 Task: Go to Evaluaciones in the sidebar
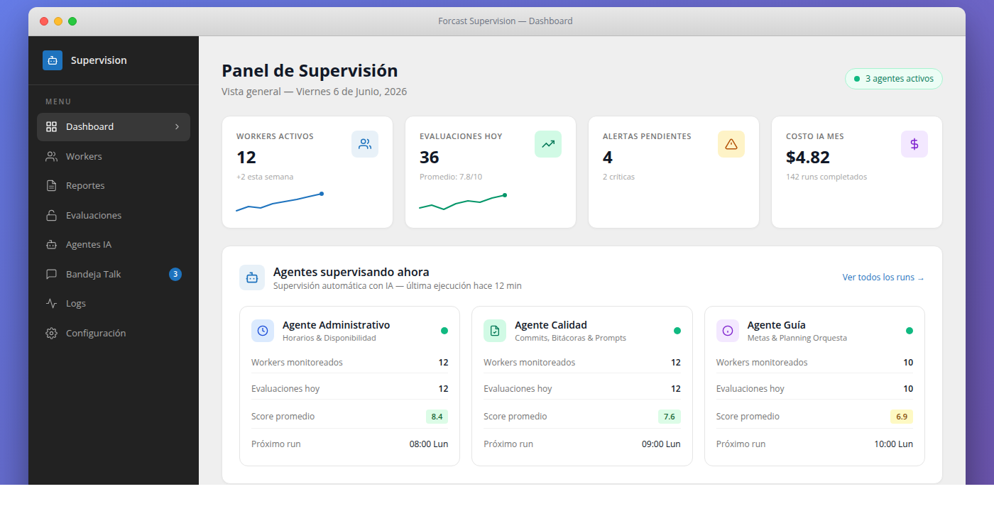pos(114,215)
